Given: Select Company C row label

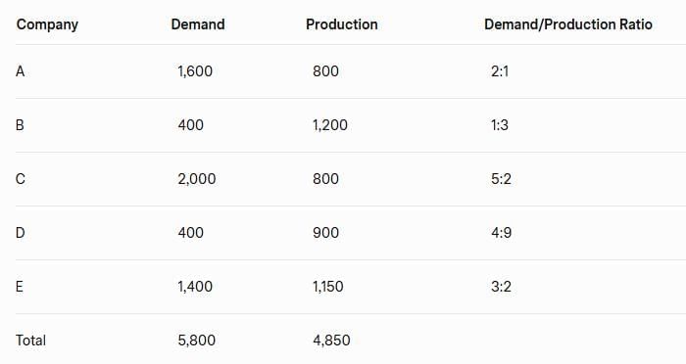Looking at the screenshot, I should point(21,179).
